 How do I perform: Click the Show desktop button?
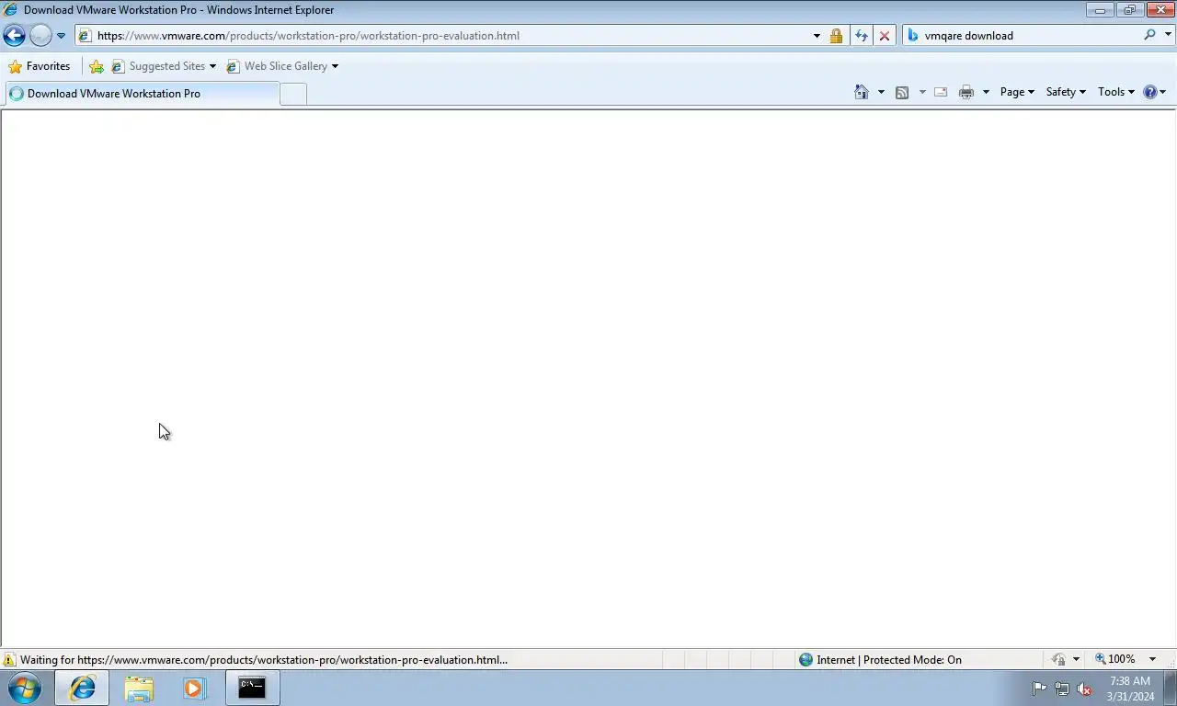(x=1170, y=688)
